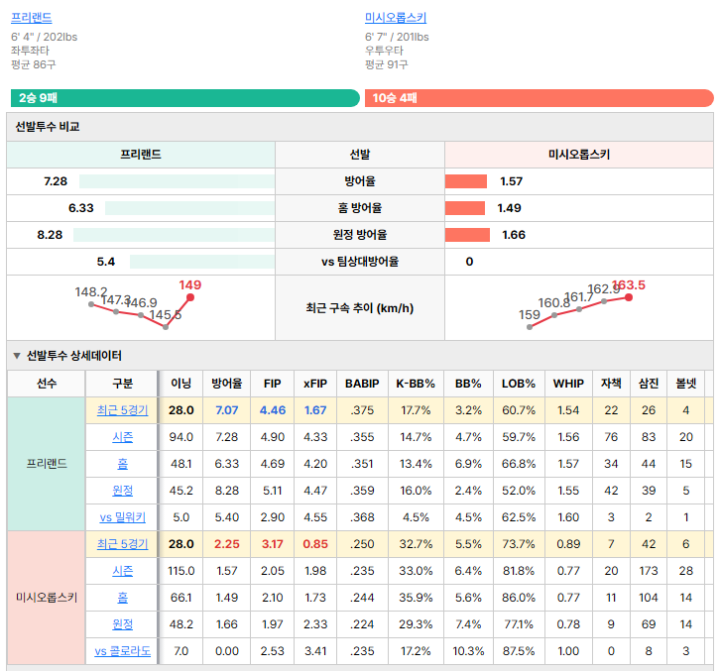The height and width of the screenshot is (671, 720).
Task: Click the WHIP column header
Action: click(x=568, y=384)
